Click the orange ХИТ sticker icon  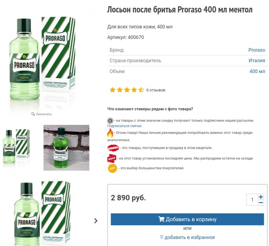point(112,168)
